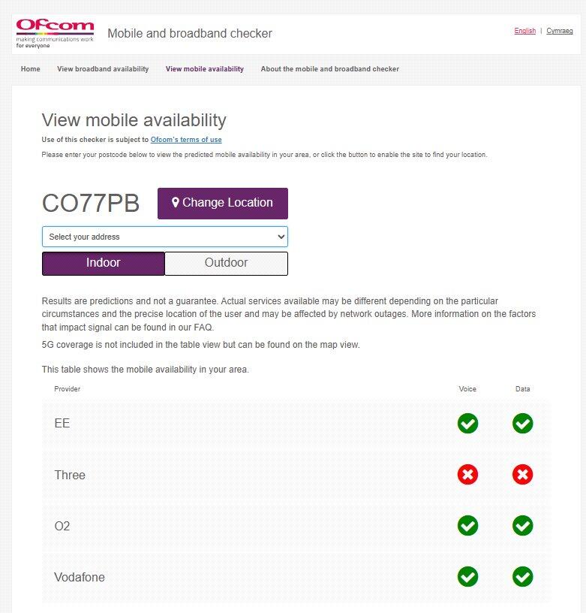Switch to Indoor coverage view
The width and height of the screenshot is (586, 613).
coord(104,263)
